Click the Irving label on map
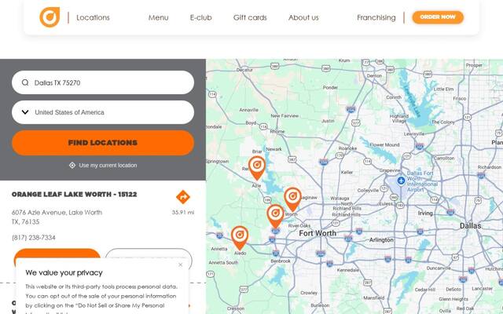Viewport: 503px width, 314px height. click(425, 213)
